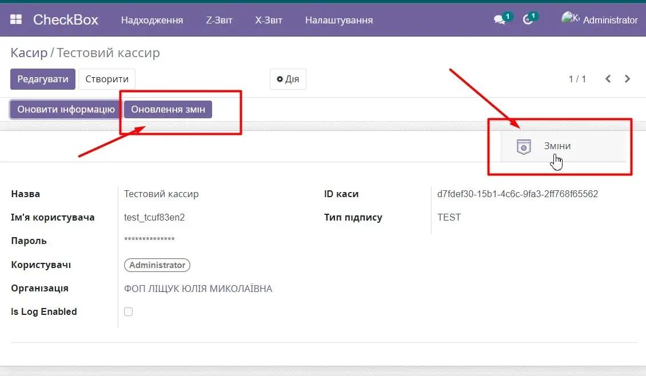This screenshot has height=376, width=646.
Task: Open the activities clock icon
Action: [x=528, y=20]
